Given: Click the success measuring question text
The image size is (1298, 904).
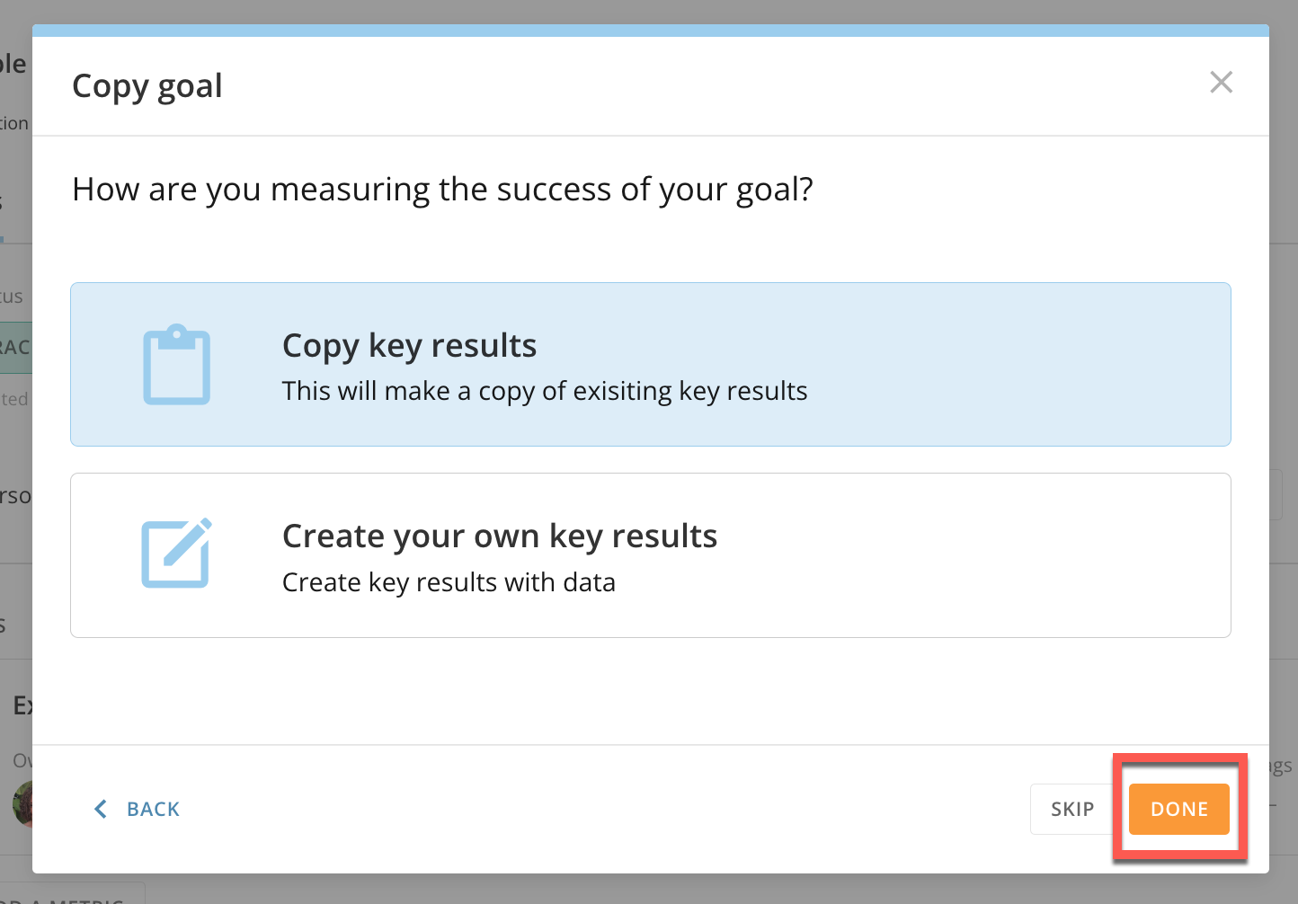Looking at the screenshot, I should coord(442,190).
